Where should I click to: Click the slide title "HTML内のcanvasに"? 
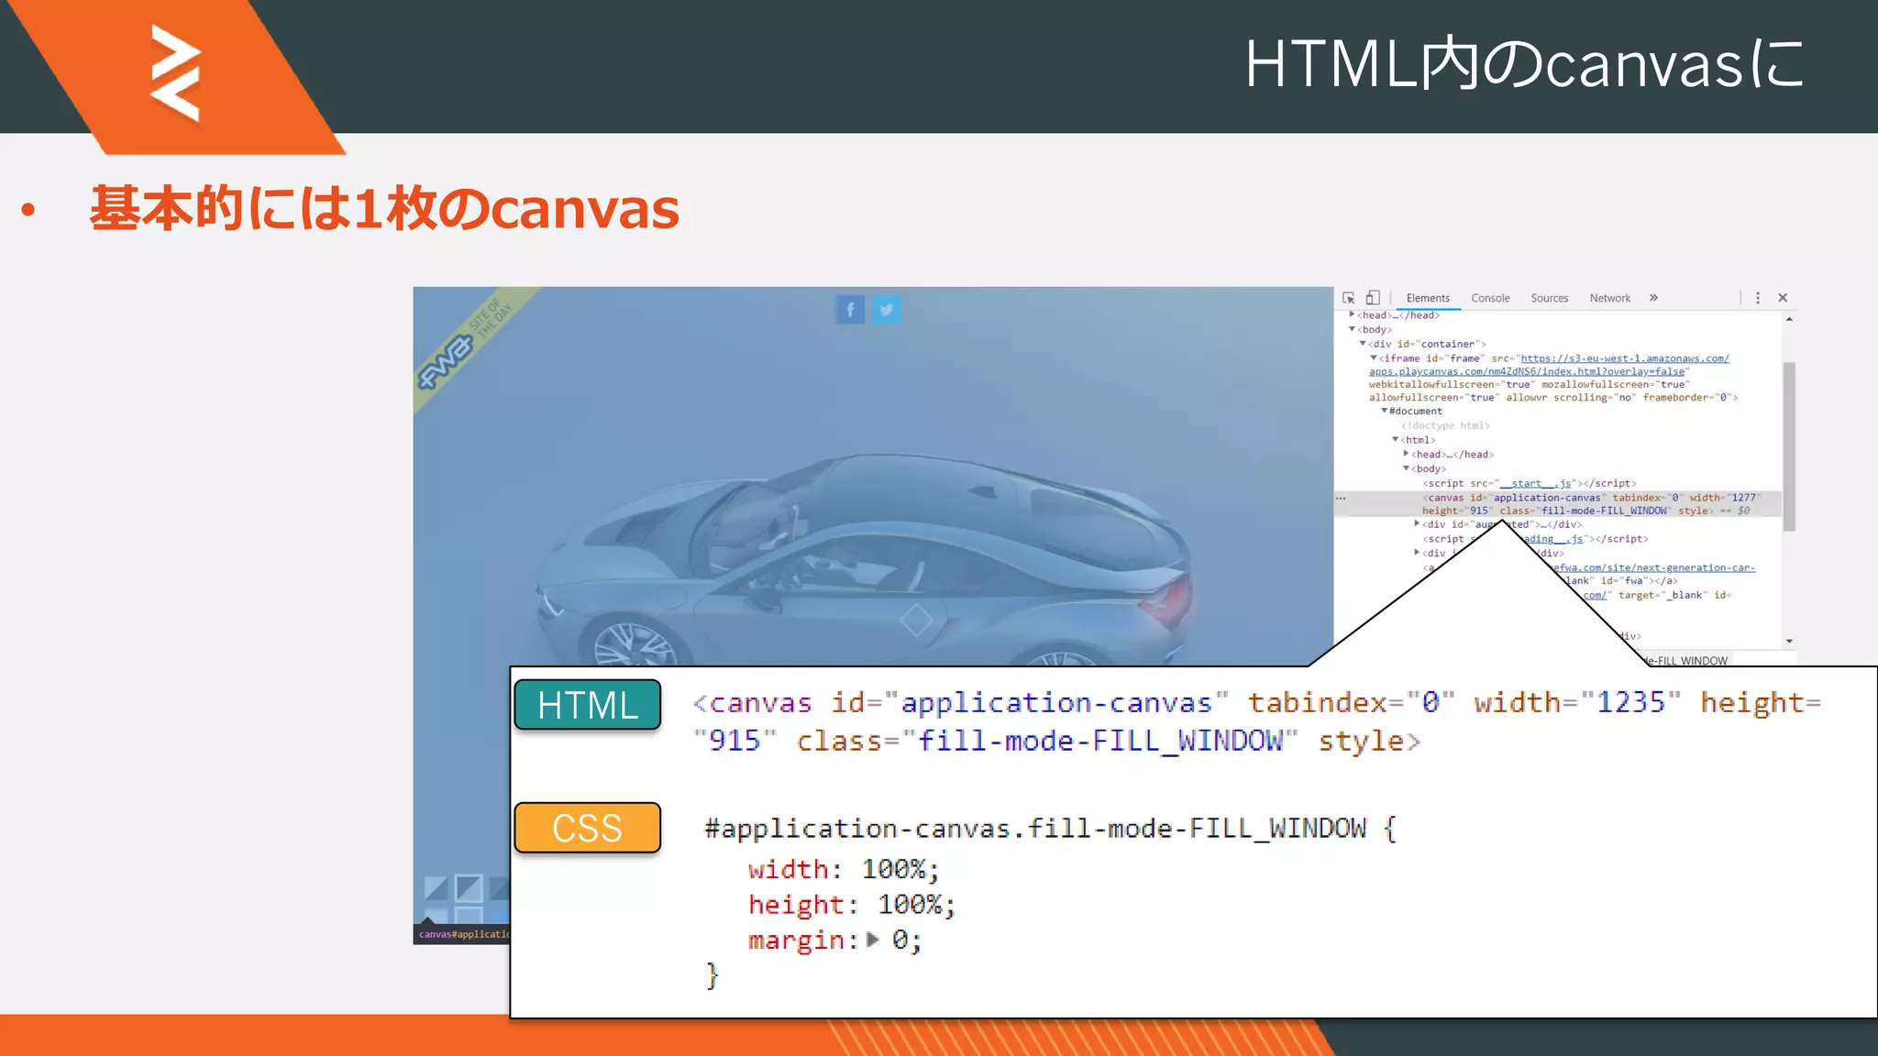(x=1524, y=64)
